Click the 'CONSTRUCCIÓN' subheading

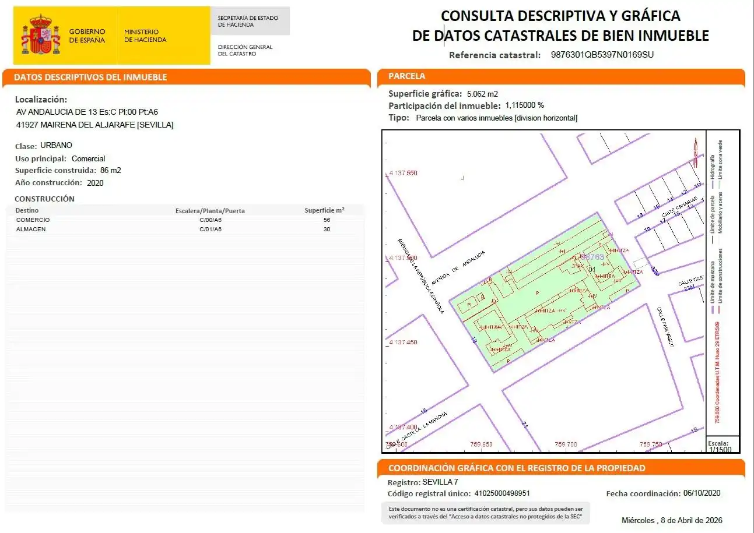45,199
